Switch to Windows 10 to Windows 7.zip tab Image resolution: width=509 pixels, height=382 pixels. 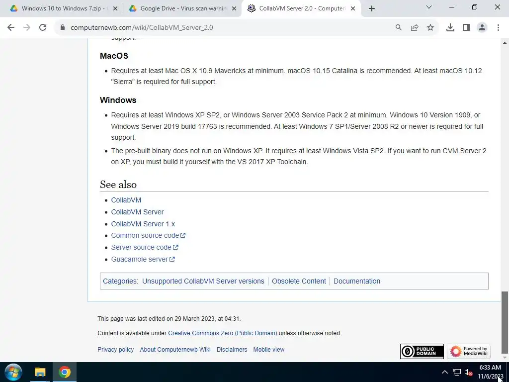61,9
